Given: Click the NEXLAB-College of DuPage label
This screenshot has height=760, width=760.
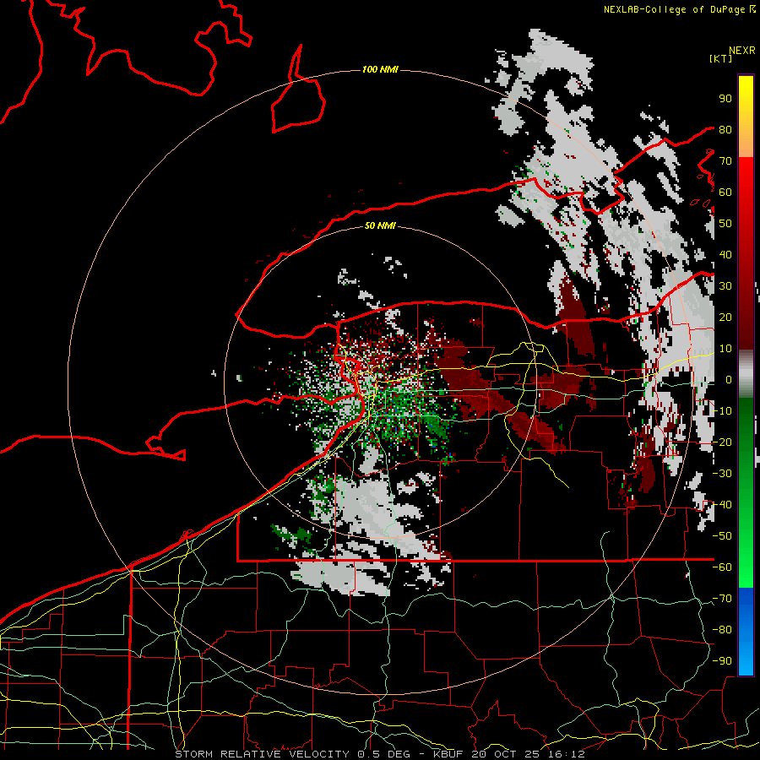Looking at the screenshot, I should coord(676,9).
